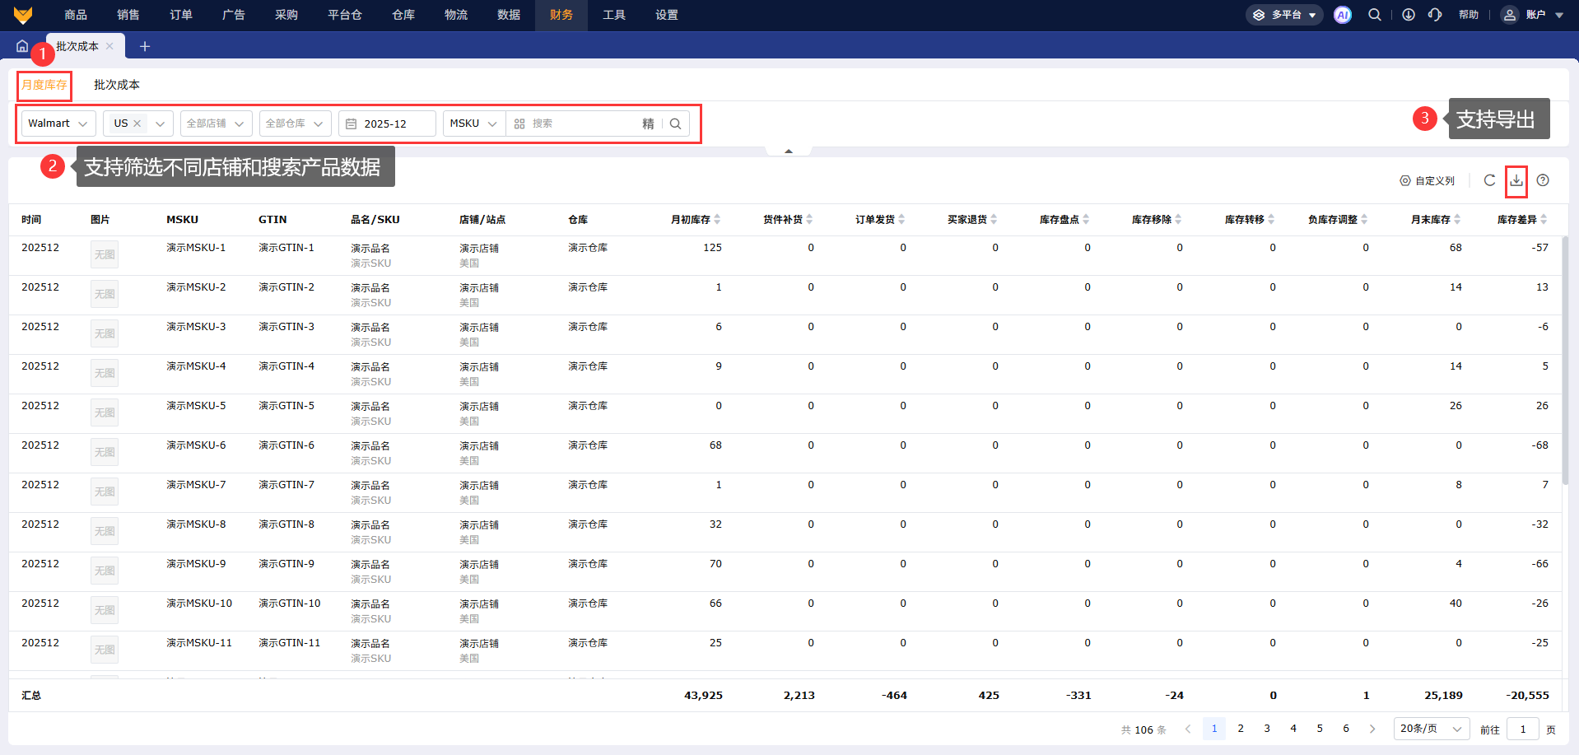
Task: Switch to the 批次成本 sub-tab
Action: click(117, 85)
